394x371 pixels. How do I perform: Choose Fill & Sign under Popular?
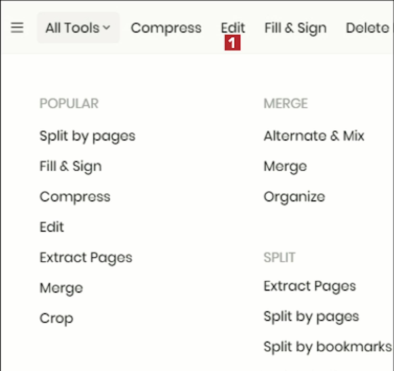point(70,166)
